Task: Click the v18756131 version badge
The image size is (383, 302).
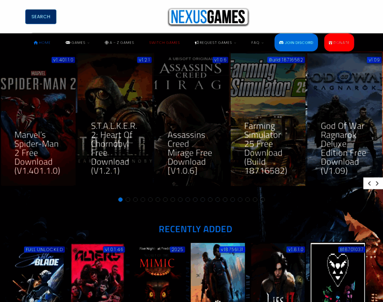Action: 232,250
